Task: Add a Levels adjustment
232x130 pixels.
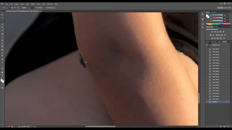Action: [215, 32]
